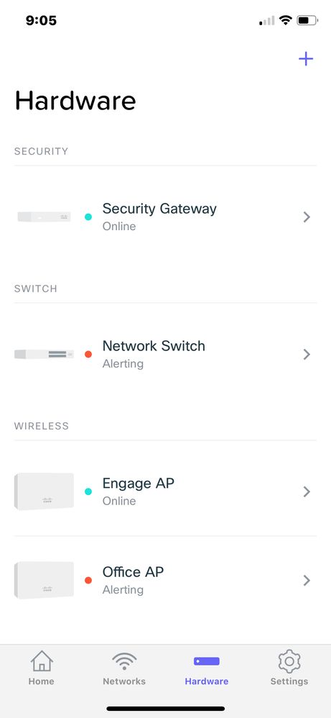
Task: Check the Wi-Fi indicator in status bar
Action: pyautogui.click(x=286, y=20)
